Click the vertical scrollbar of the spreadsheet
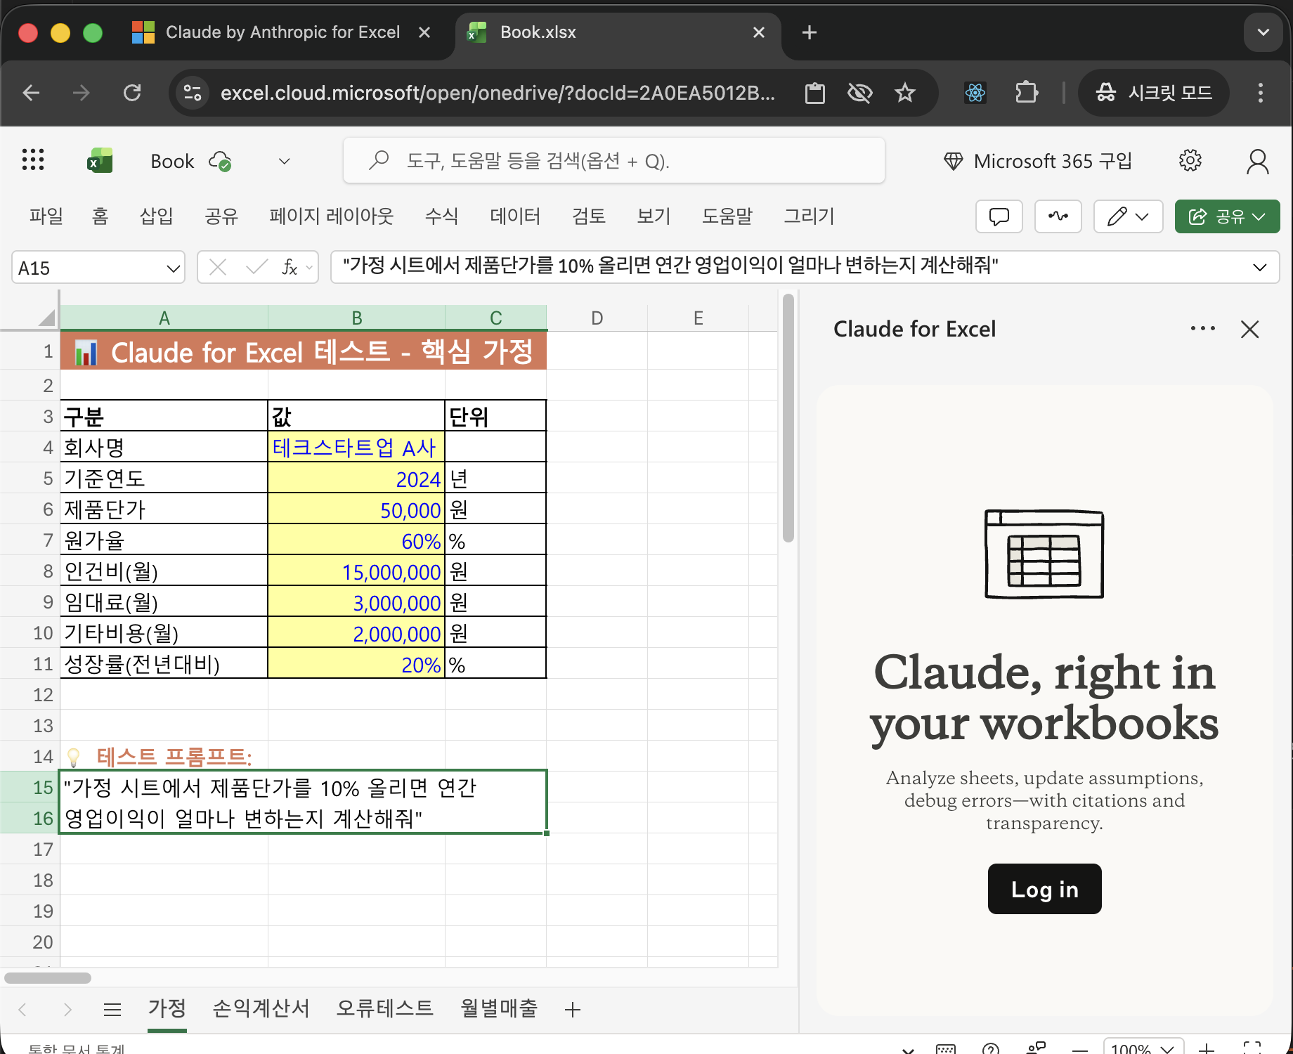The height and width of the screenshot is (1054, 1293). [788, 418]
